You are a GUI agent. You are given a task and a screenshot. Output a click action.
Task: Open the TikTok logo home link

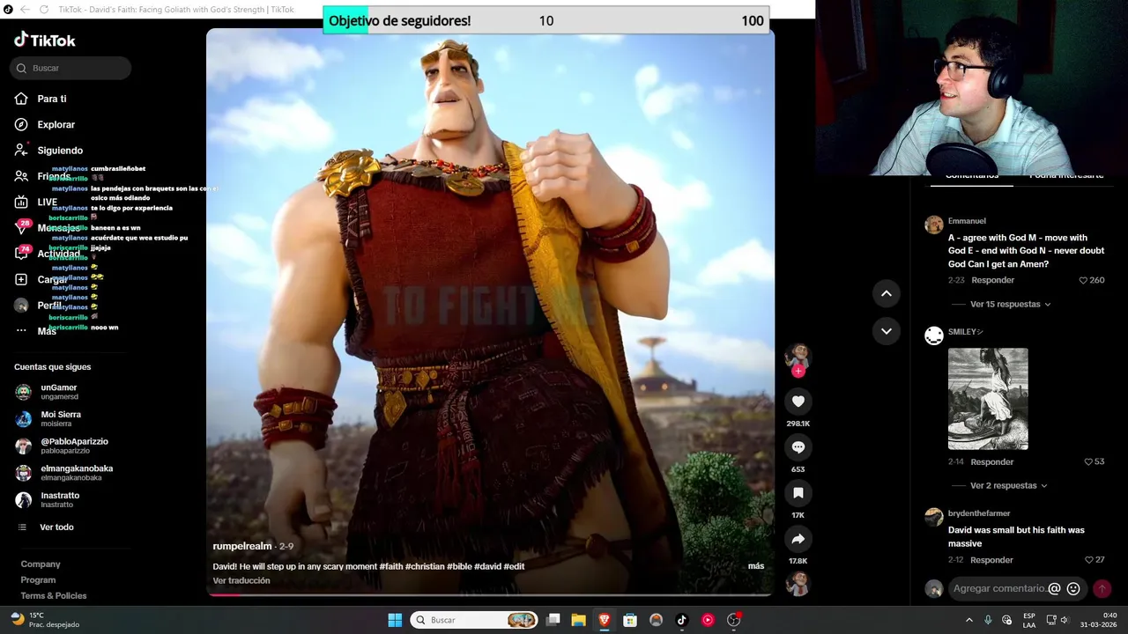click(x=45, y=40)
